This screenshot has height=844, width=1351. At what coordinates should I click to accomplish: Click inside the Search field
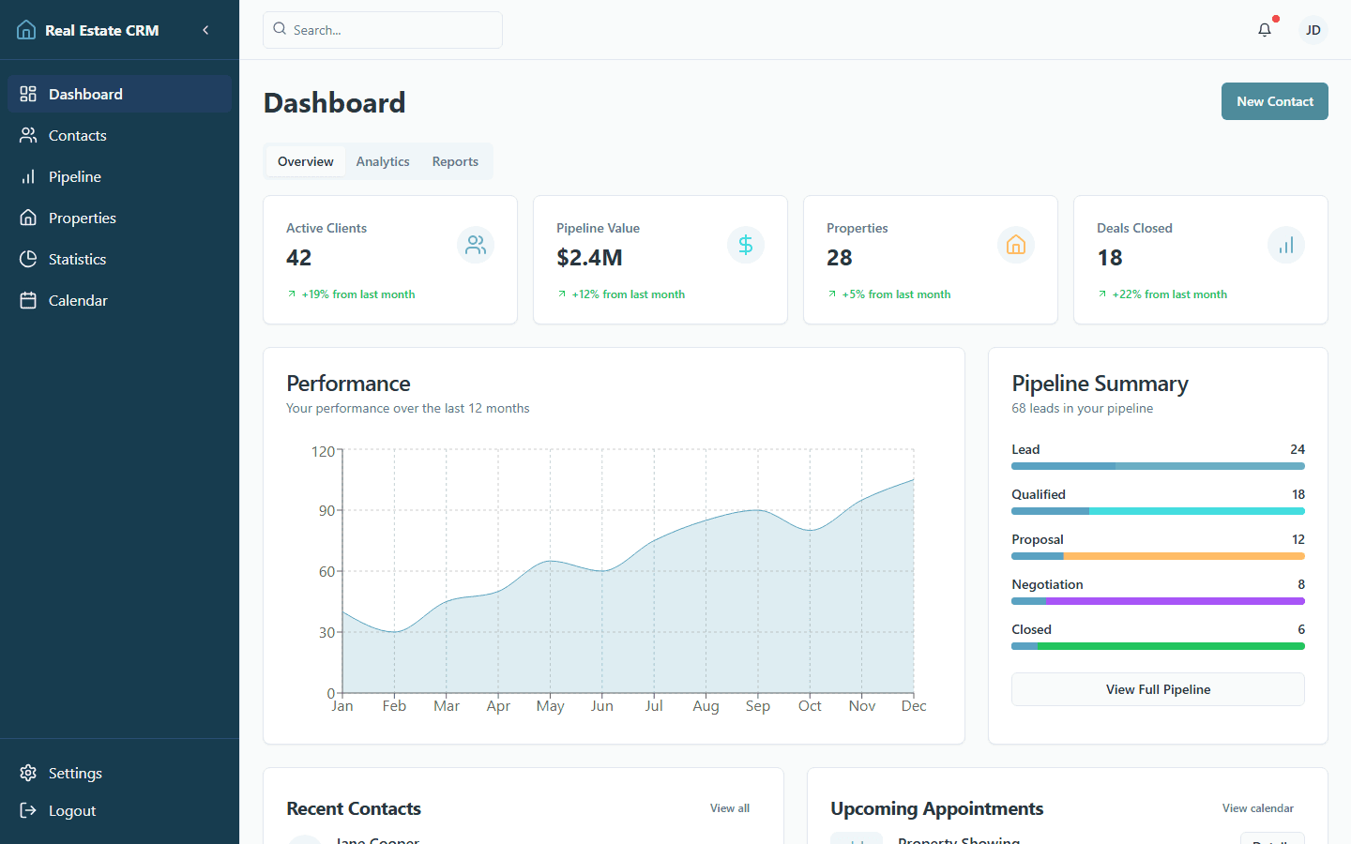point(382,30)
